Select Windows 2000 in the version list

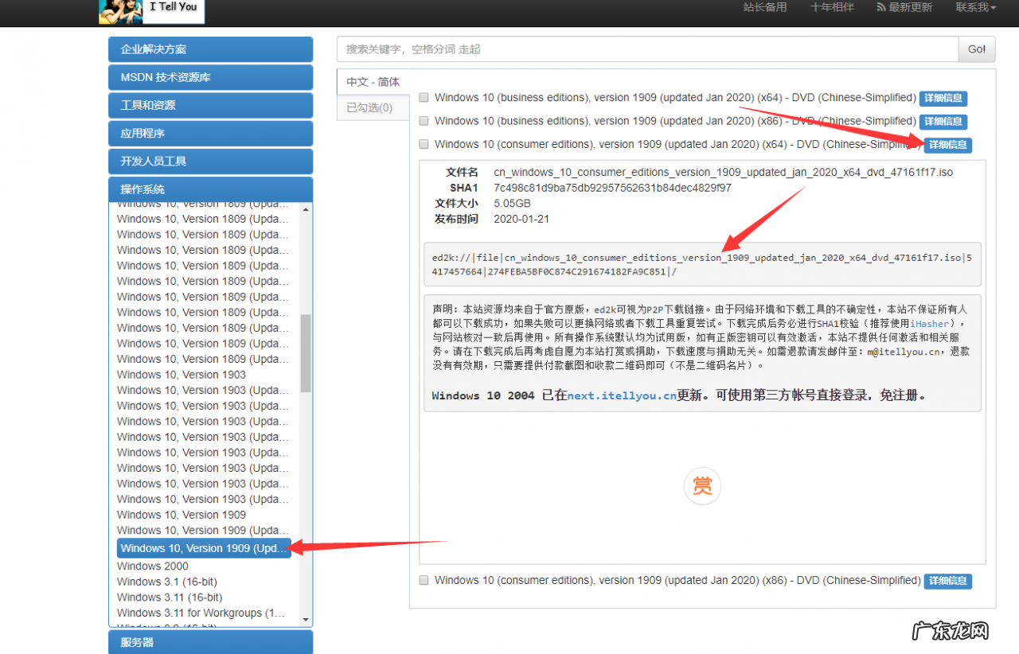coord(152,566)
